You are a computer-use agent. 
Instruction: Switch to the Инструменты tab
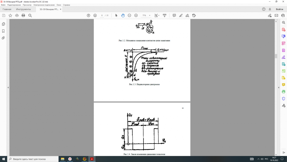[x=24, y=9]
